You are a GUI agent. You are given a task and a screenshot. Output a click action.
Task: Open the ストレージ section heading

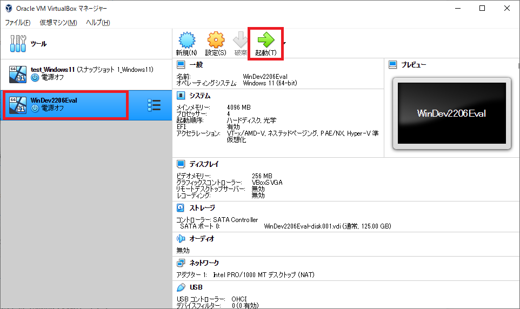coord(202,208)
